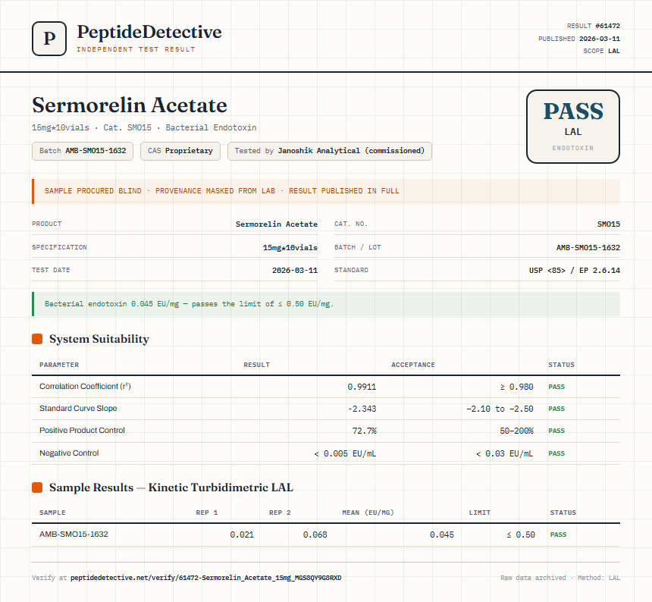The width and height of the screenshot is (652, 602).
Task: Click the result < 0.005 EU/mL
Action: point(345,453)
